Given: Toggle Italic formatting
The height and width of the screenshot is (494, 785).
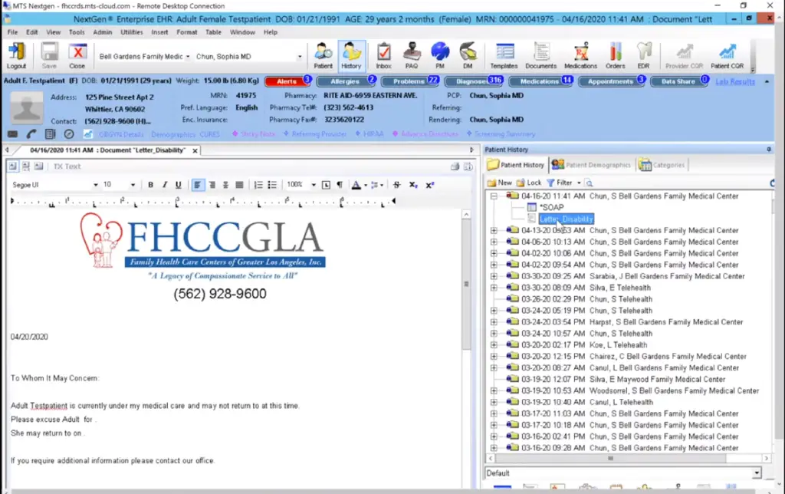Looking at the screenshot, I should (164, 185).
